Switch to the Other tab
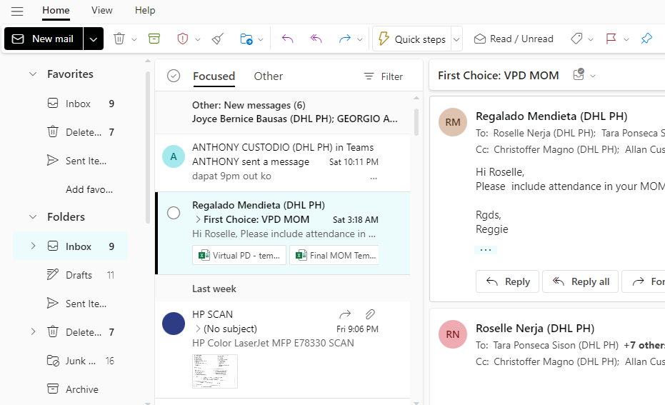Viewport: 665px width, 405px height. click(x=268, y=76)
